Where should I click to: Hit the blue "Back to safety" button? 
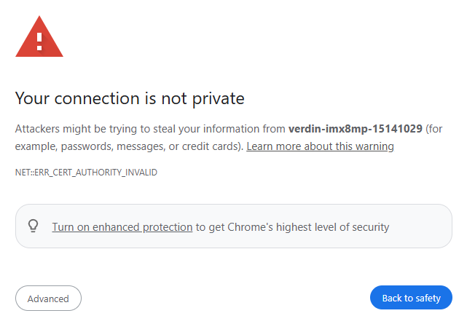click(411, 298)
